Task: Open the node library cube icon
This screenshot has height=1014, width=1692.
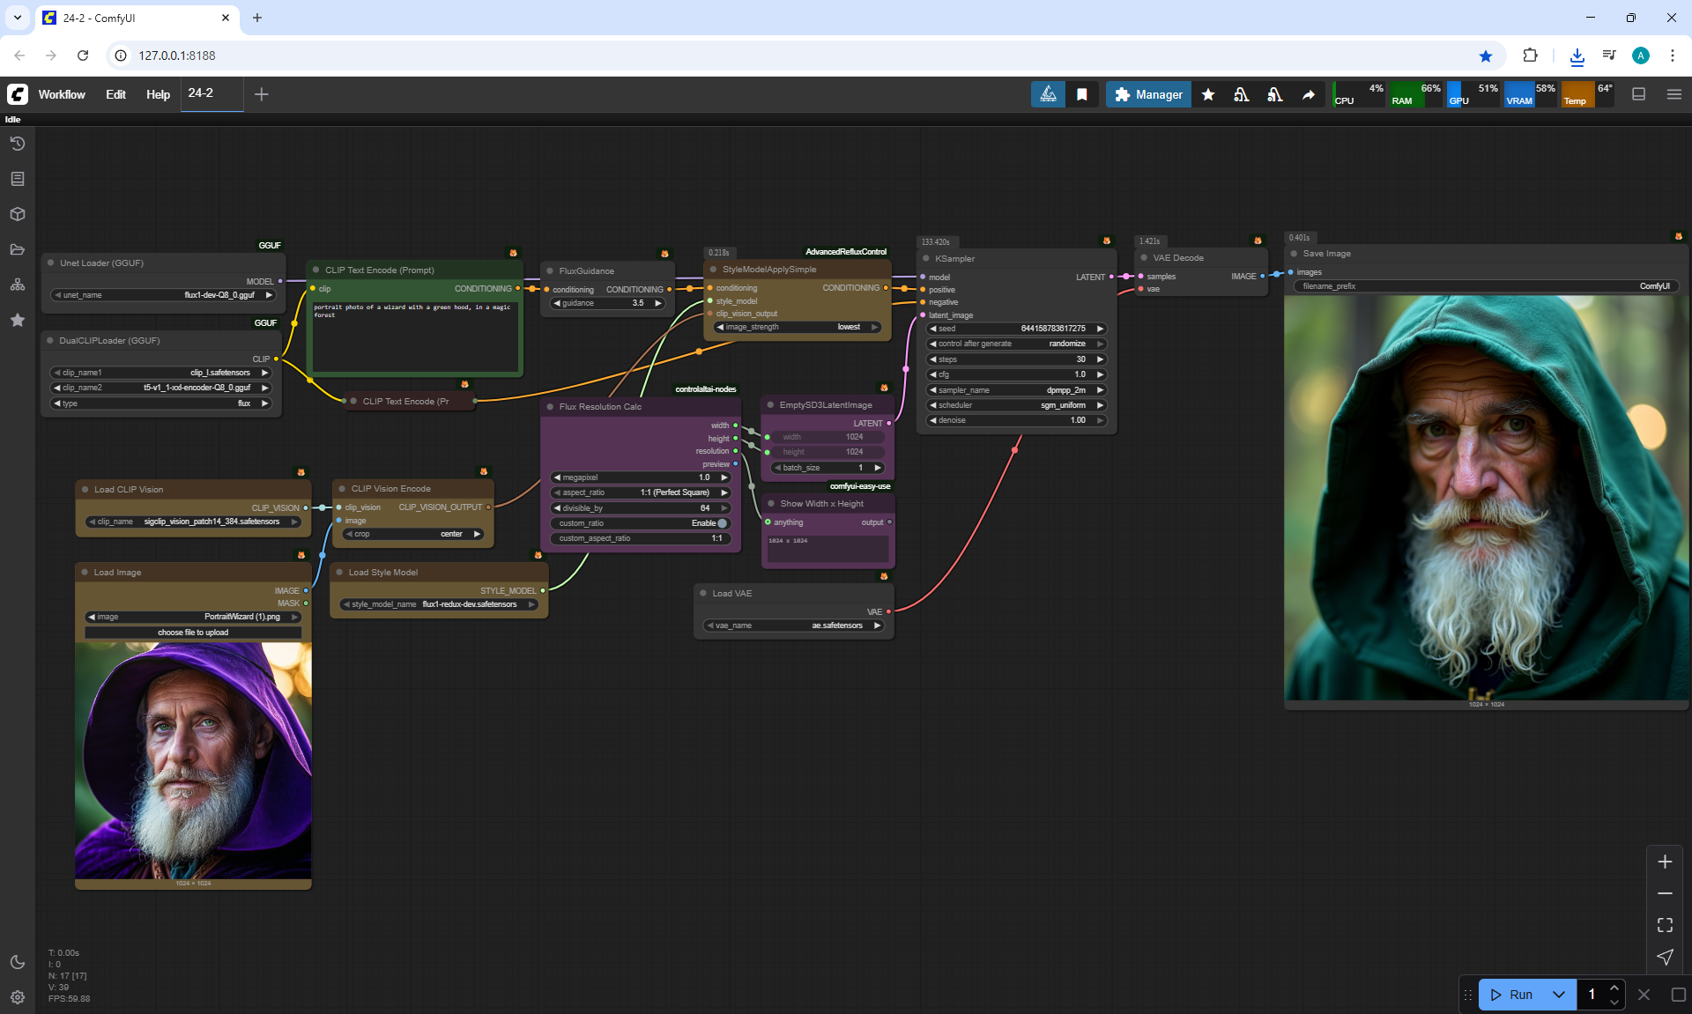Action: pos(17,214)
